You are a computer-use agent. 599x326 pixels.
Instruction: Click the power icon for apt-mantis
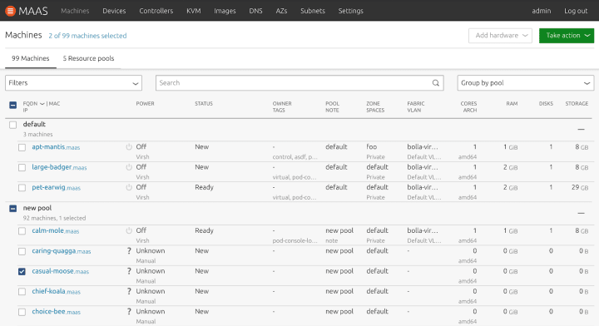[x=129, y=147]
